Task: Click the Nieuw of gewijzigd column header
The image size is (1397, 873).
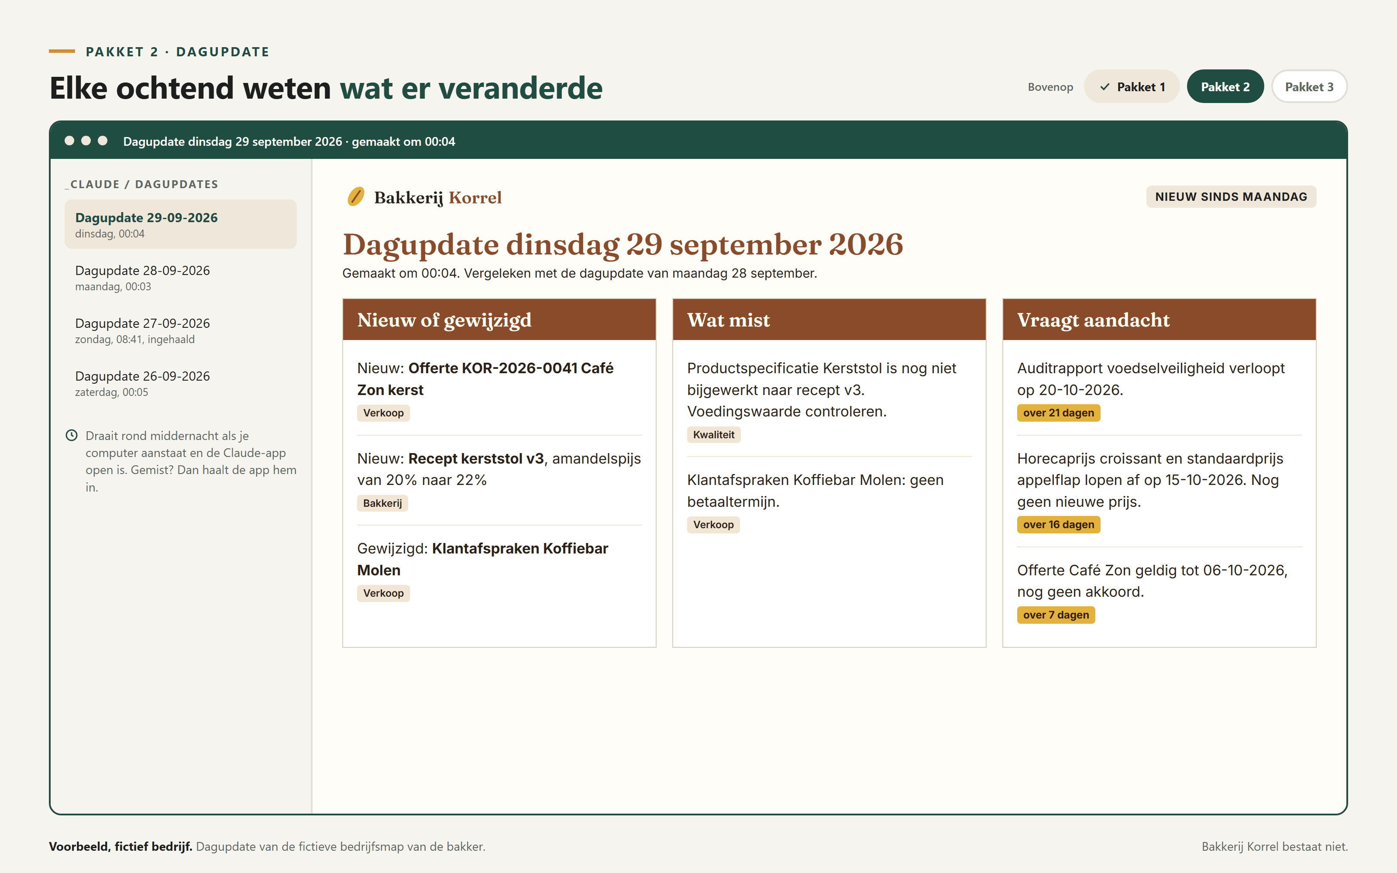Action: [499, 319]
